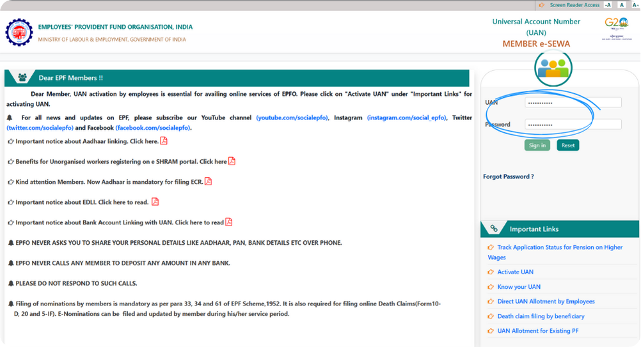Visit the youtube.com/socialepfo channel link
Screen dimensions: 641x347
(x=292, y=118)
